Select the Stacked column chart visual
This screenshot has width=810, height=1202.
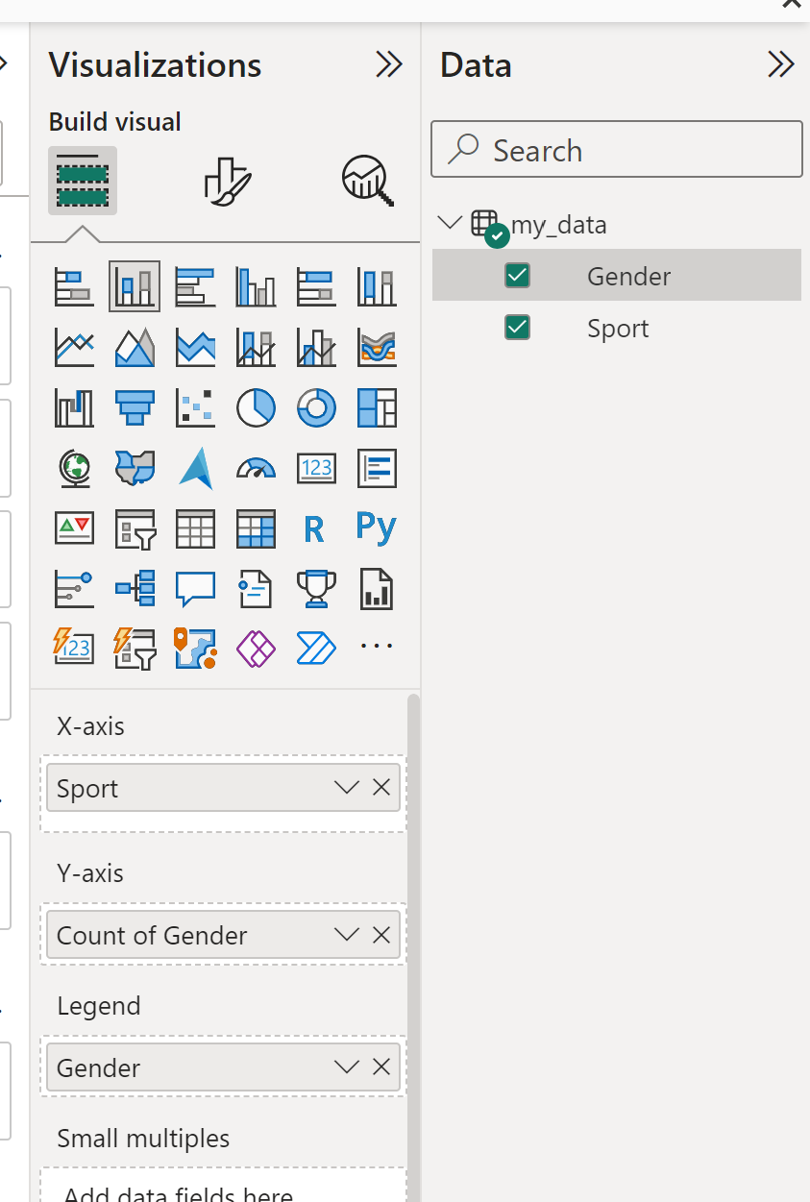click(x=135, y=287)
